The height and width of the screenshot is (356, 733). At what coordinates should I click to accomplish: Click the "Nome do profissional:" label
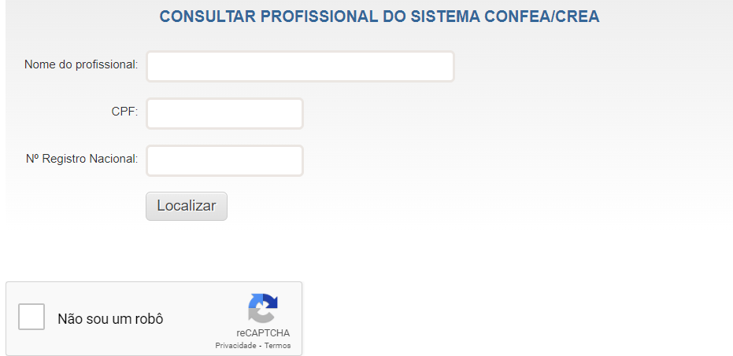click(x=81, y=64)
